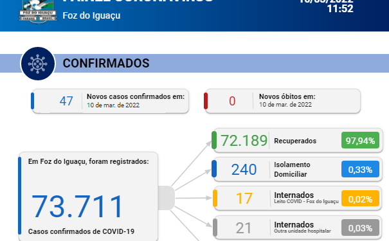389x241 pixels.
Task: Click the date under Novos óbitos
Action: tap(285, 105)
